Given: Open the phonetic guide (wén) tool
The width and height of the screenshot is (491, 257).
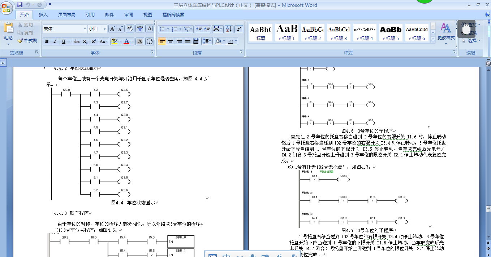Looking at the screenshot, I should [x=139, y=29].
